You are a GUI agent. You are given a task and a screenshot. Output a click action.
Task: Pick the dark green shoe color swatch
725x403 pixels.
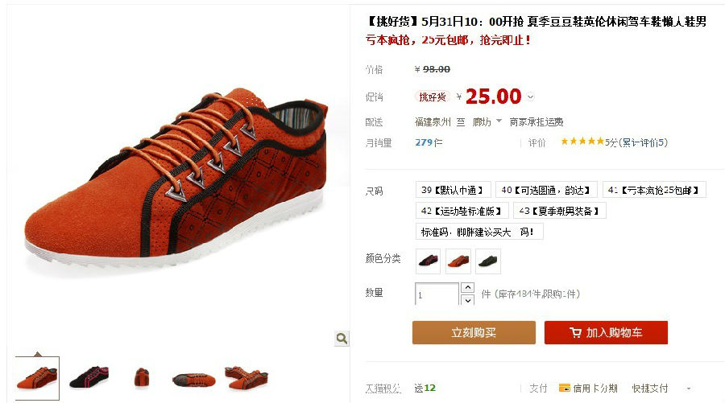(x=488, y=261)
